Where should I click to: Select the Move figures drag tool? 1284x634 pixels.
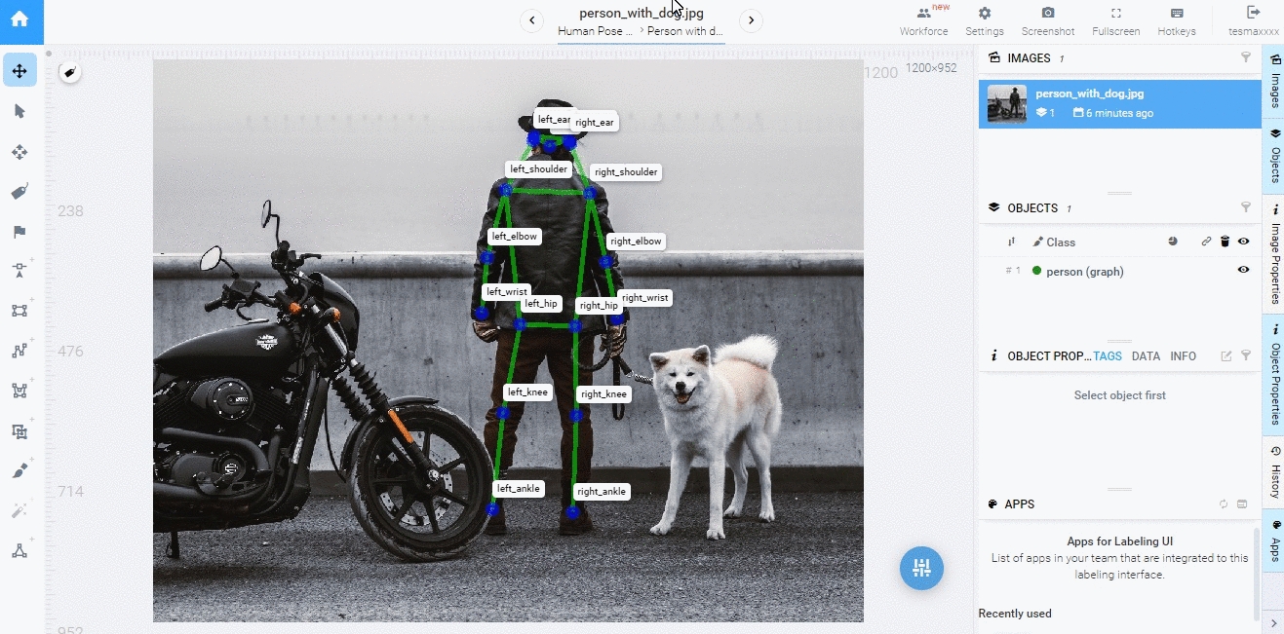pyautogui.click(x=19, y=152)
